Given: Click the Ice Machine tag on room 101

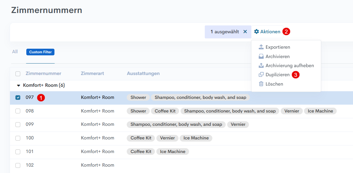Looking at the screenshot, I should click(x=172, y=152).
